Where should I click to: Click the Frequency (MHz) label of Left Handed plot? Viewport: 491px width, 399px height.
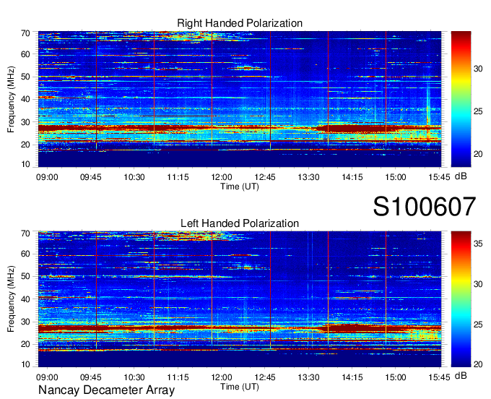click(x=11, y=299)
